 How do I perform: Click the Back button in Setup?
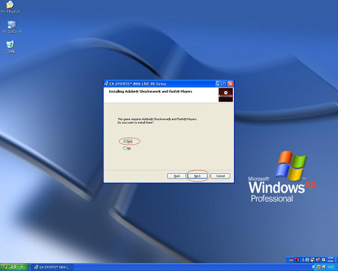pos(177,176)
